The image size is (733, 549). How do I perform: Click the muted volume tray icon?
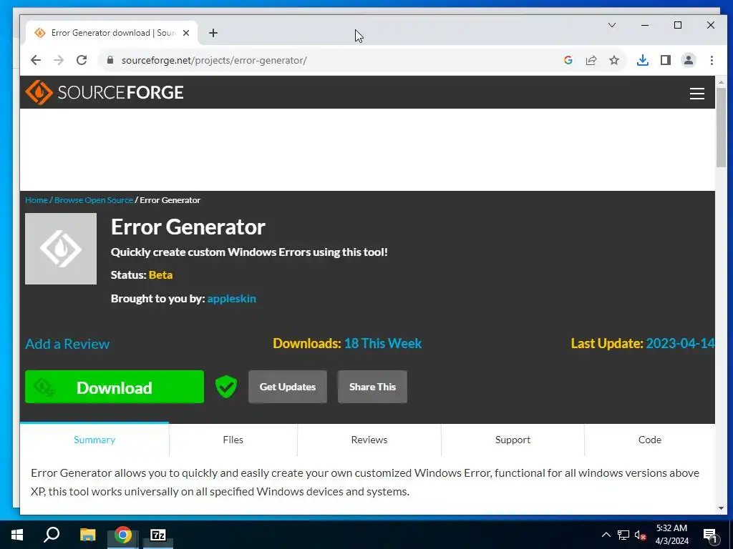coord(641,535)
